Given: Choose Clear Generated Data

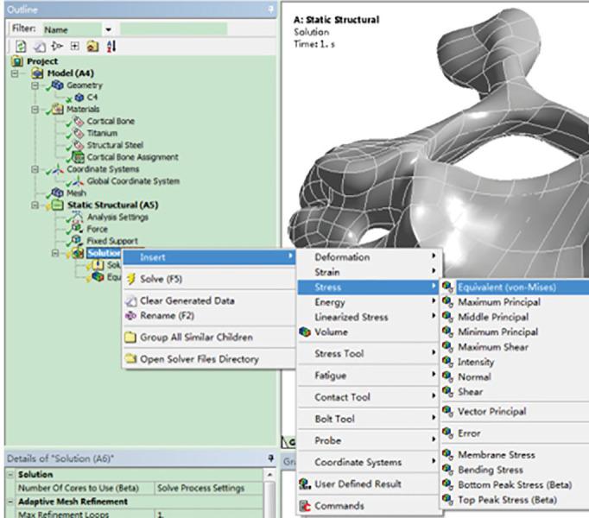Looking at the screenshot, I should tap(209, 300).
